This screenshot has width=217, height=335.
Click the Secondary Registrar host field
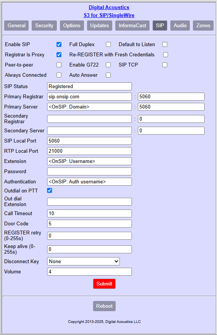click(89, 119)
